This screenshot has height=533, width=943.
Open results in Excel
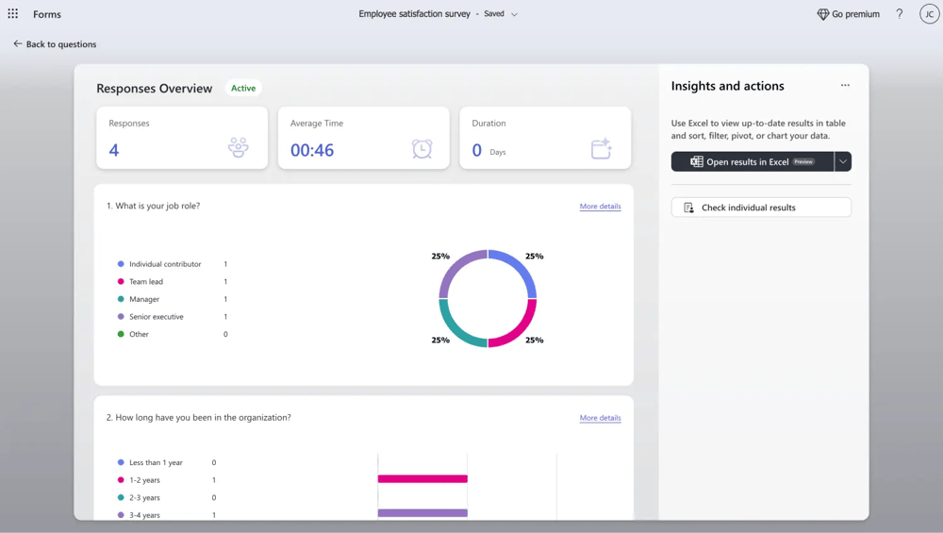753,161
